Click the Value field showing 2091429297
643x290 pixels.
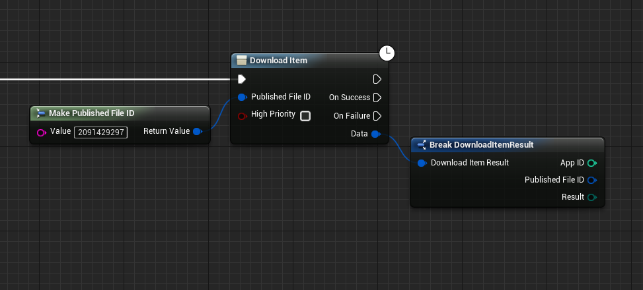(x=100, y=132)
